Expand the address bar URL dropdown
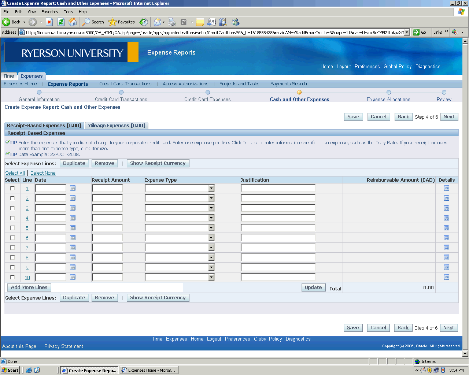This screenshot has height=375, width=469. coord(407,32)
